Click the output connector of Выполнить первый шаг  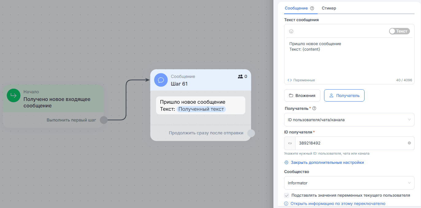pos(104,120)
